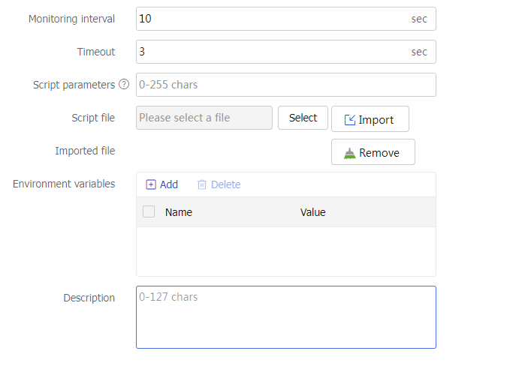Viewport: 516px width, 384px height.
Task: Click the Import button label
Action: (376, 120)
